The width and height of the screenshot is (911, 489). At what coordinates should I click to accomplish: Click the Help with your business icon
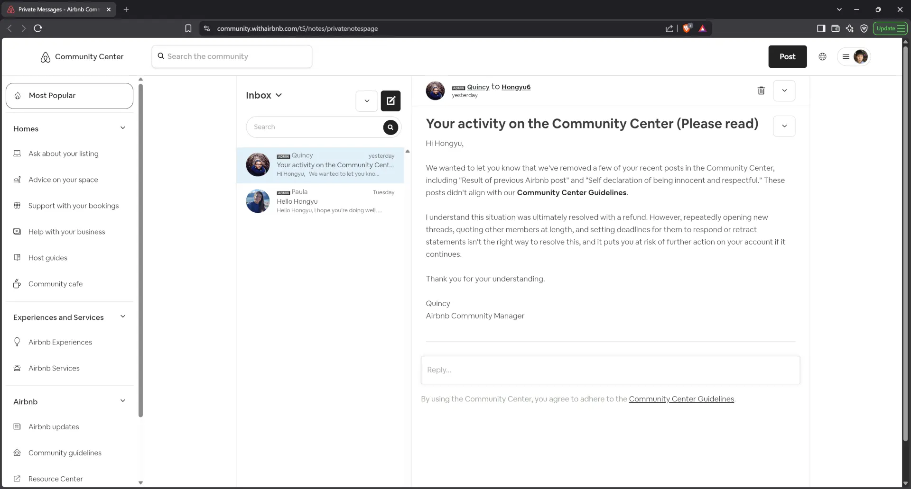(17, 232)
